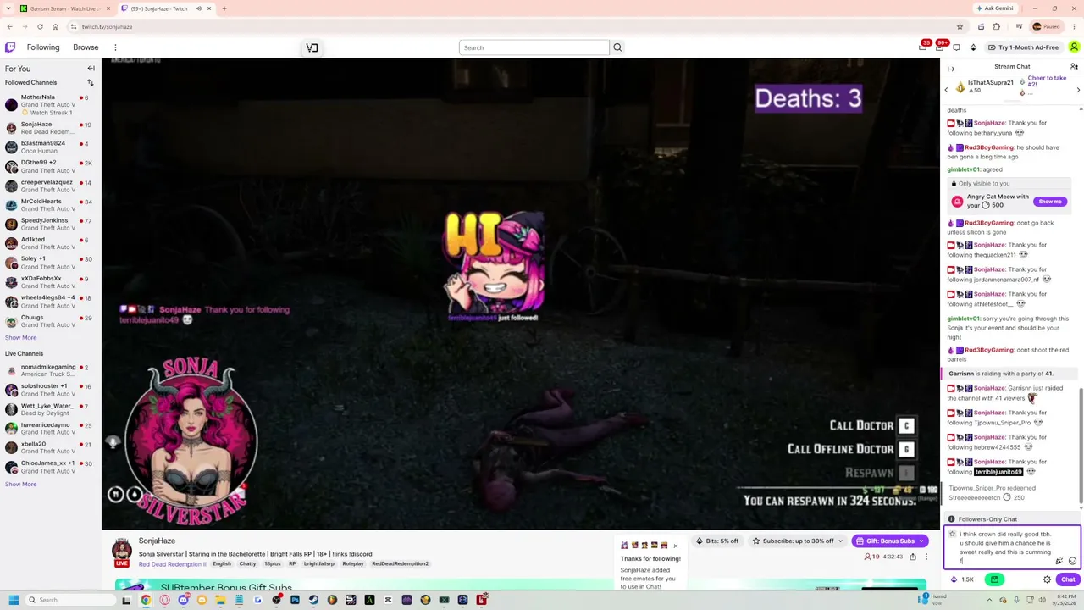Open the 1.5K channel points balance
The width and height of the screenshot is (1084, 610).
pyautogui.click(x=961, y=579)
